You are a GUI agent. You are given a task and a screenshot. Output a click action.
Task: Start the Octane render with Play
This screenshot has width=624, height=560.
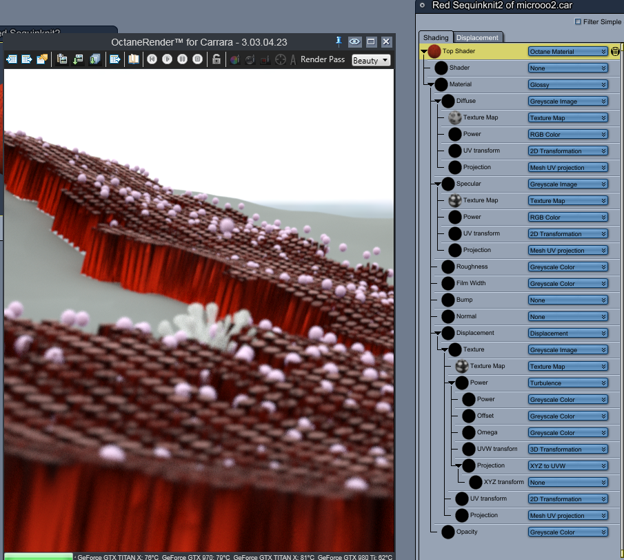(167, 59)
